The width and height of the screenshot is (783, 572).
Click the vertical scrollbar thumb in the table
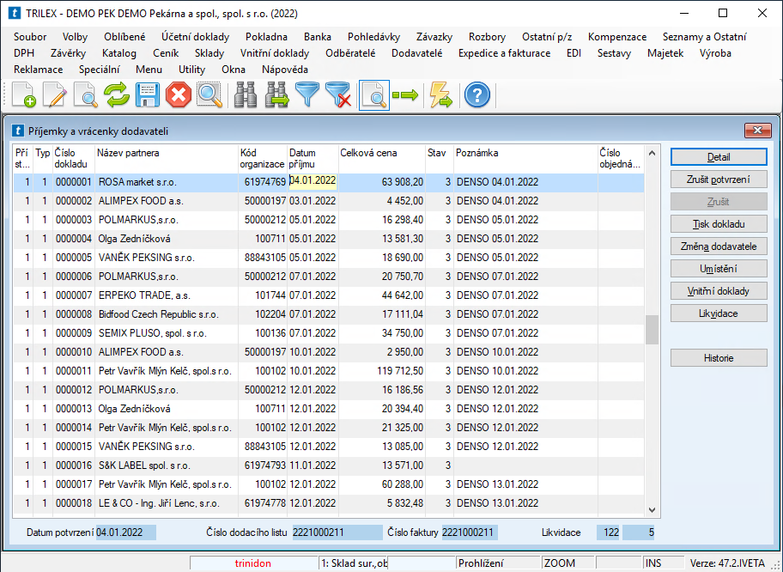click(652, 330)
